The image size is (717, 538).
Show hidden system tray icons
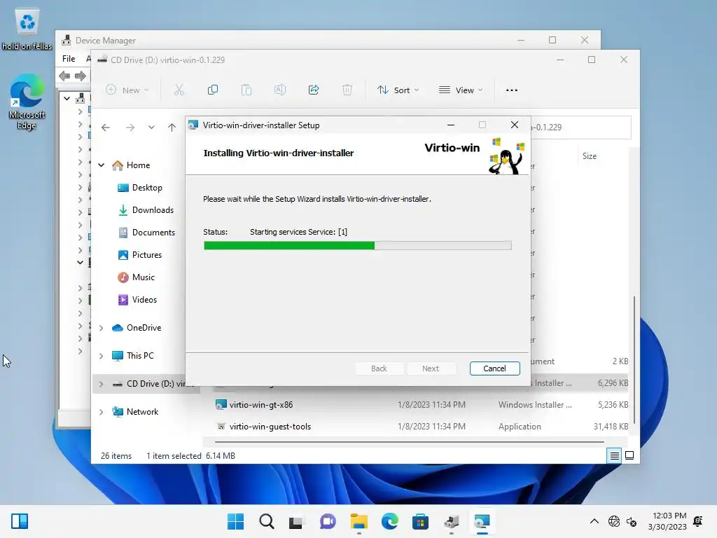point(594,521)
